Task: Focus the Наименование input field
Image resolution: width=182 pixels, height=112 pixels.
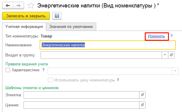Action: coord(108,45)
